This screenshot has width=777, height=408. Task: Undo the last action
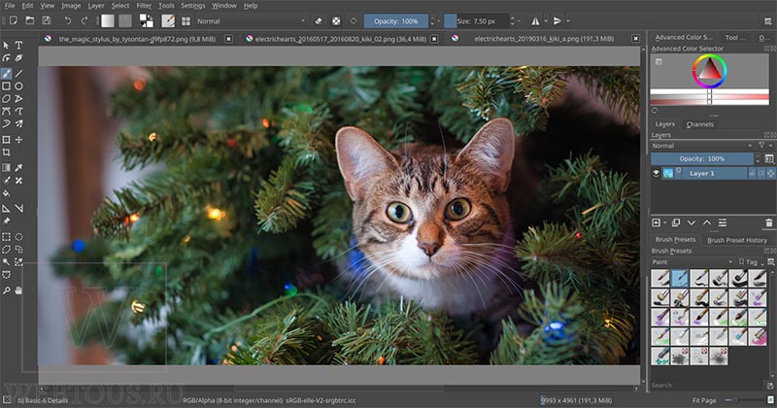[x=68, y=20]
